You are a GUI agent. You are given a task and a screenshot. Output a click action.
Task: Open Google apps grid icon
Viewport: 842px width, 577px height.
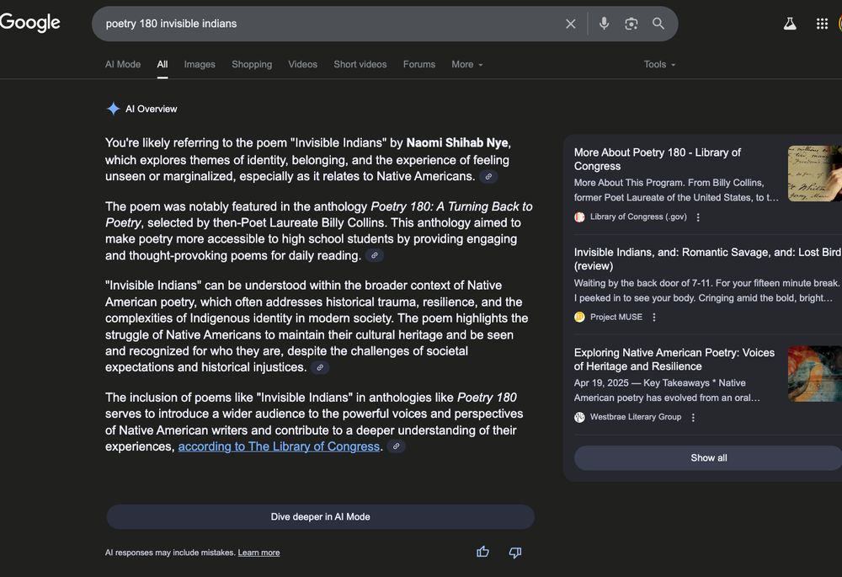822,24
